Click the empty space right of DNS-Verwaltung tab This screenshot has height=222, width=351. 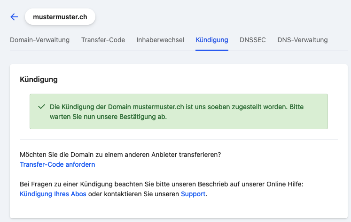tap(338, 40)
